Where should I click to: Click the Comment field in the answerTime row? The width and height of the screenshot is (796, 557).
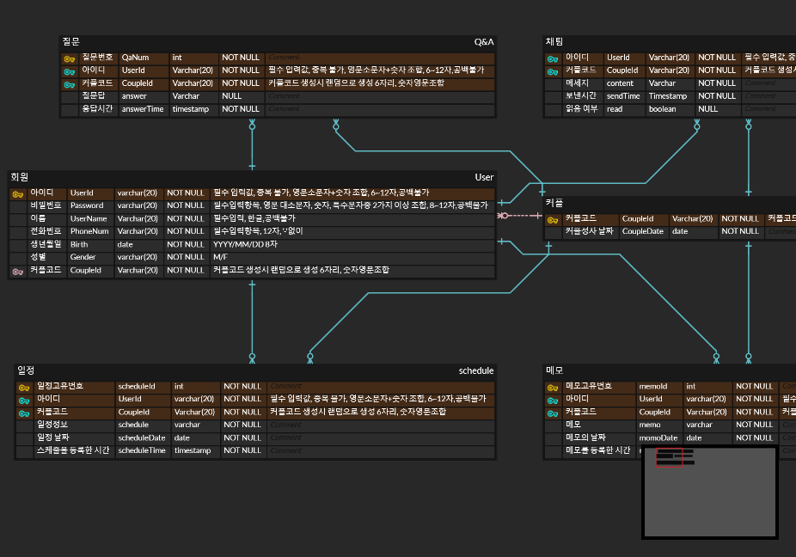[380, 109]
